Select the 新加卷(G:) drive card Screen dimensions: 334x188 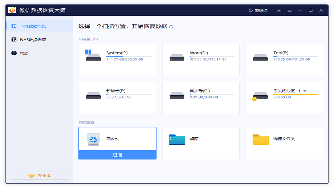click(201, 98)
